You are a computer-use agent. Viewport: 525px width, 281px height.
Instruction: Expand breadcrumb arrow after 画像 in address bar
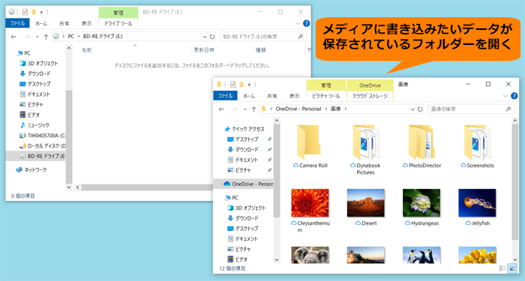[x=346, y=109]
